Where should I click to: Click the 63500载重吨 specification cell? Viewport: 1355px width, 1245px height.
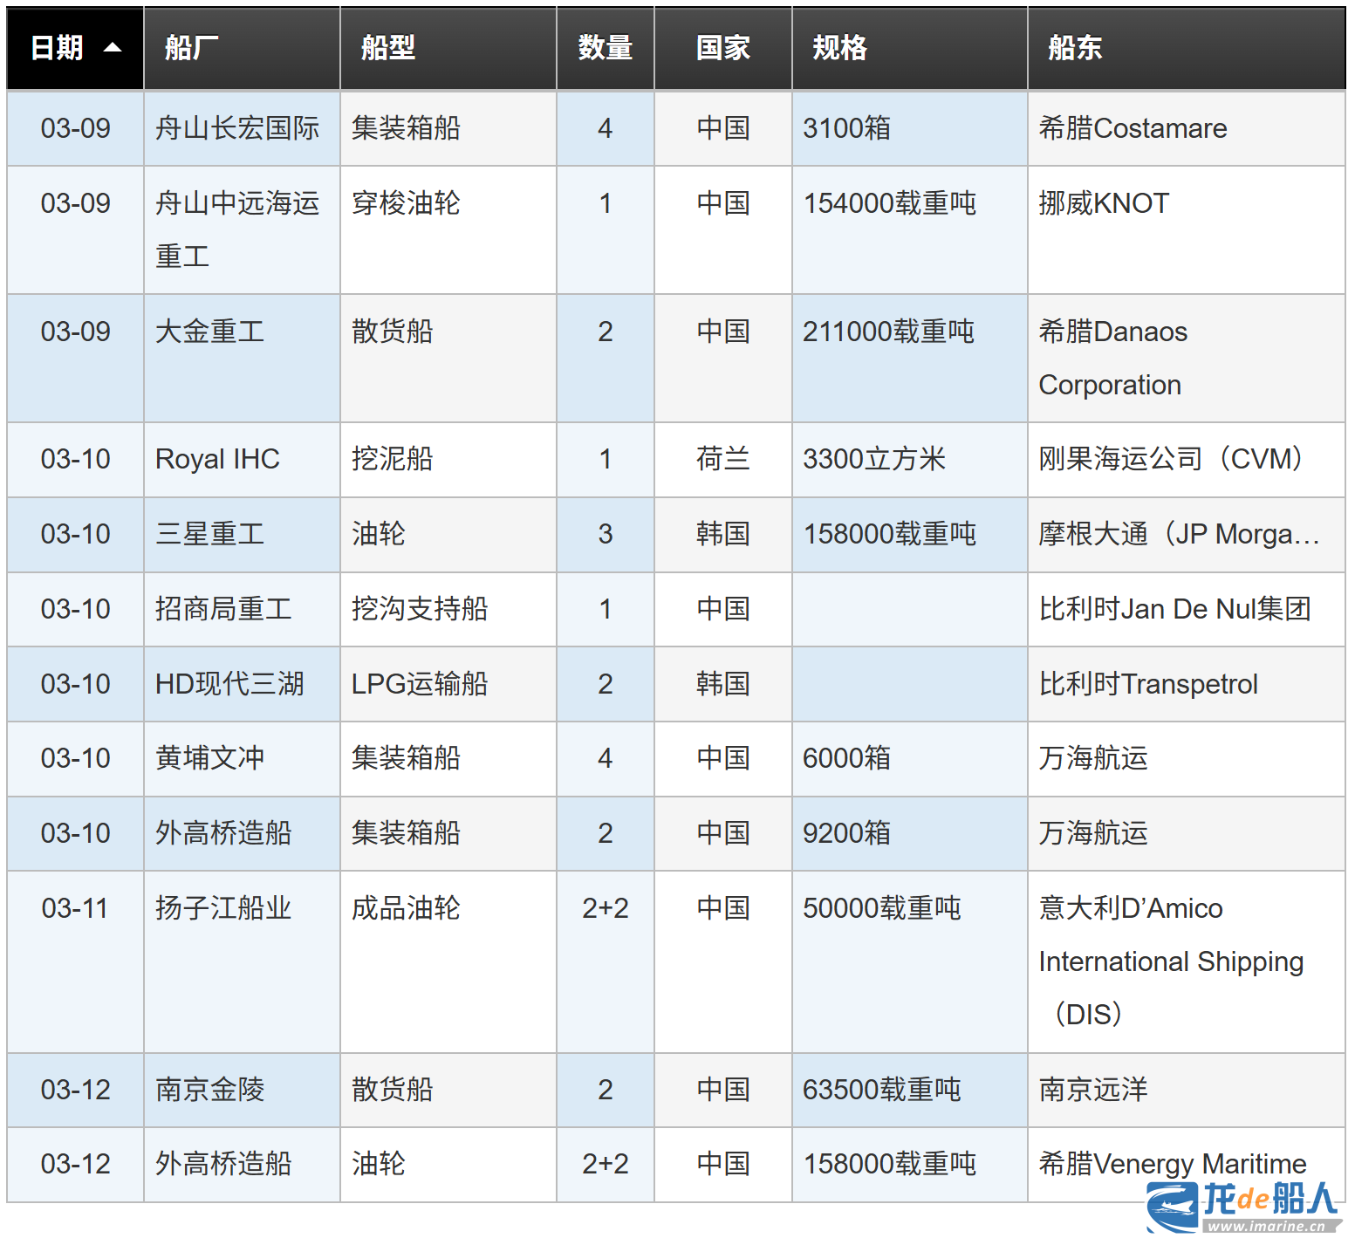[x=881, y=1090]
